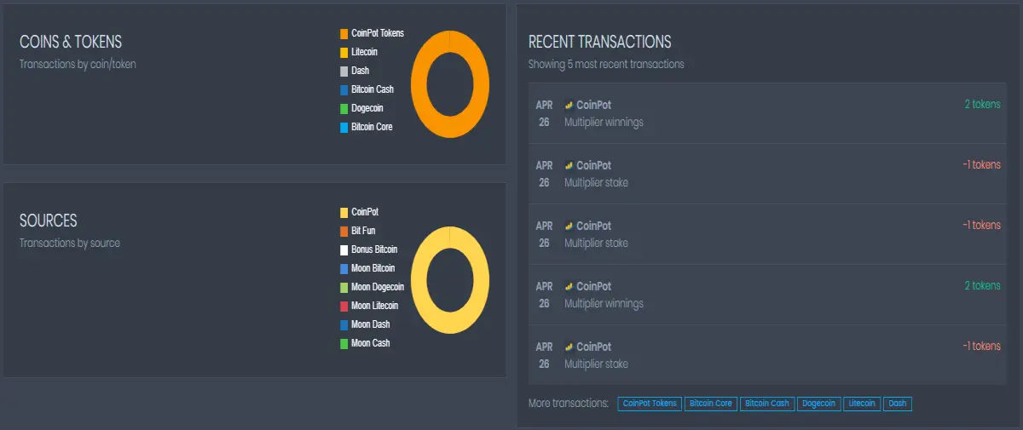Click the Bitcoin Cash blue legend swatch
This screenshot has width=1023, height=430.
pyautogui.click(x=344, y=89)
